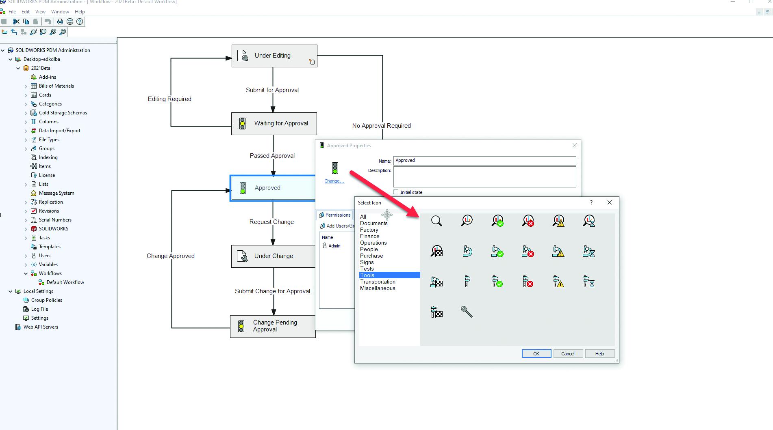Screen dimensions: 773x430
Task: Expand the Bills of Materials node
Action: [x=26, y=86]
